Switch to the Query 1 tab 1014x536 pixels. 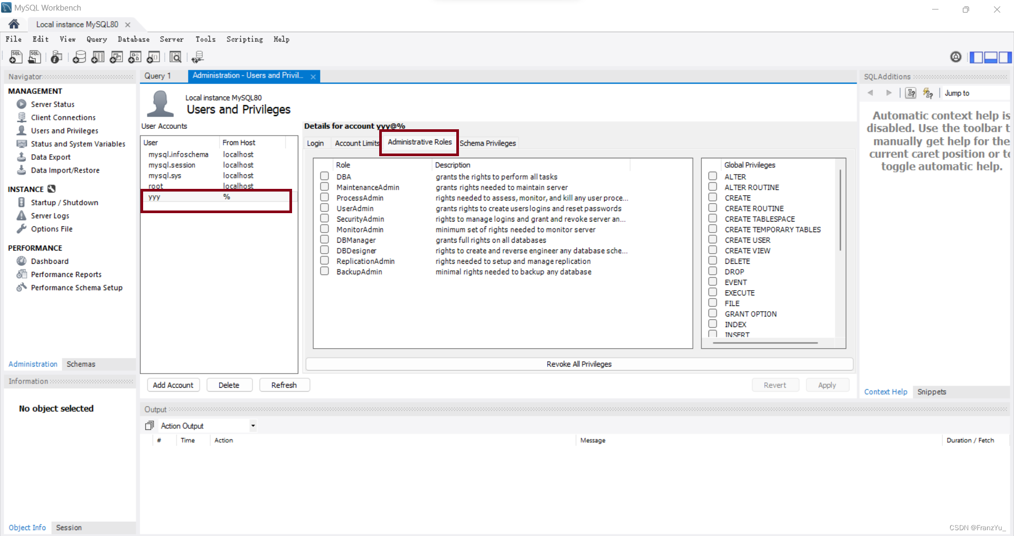(x=157, y=76)
